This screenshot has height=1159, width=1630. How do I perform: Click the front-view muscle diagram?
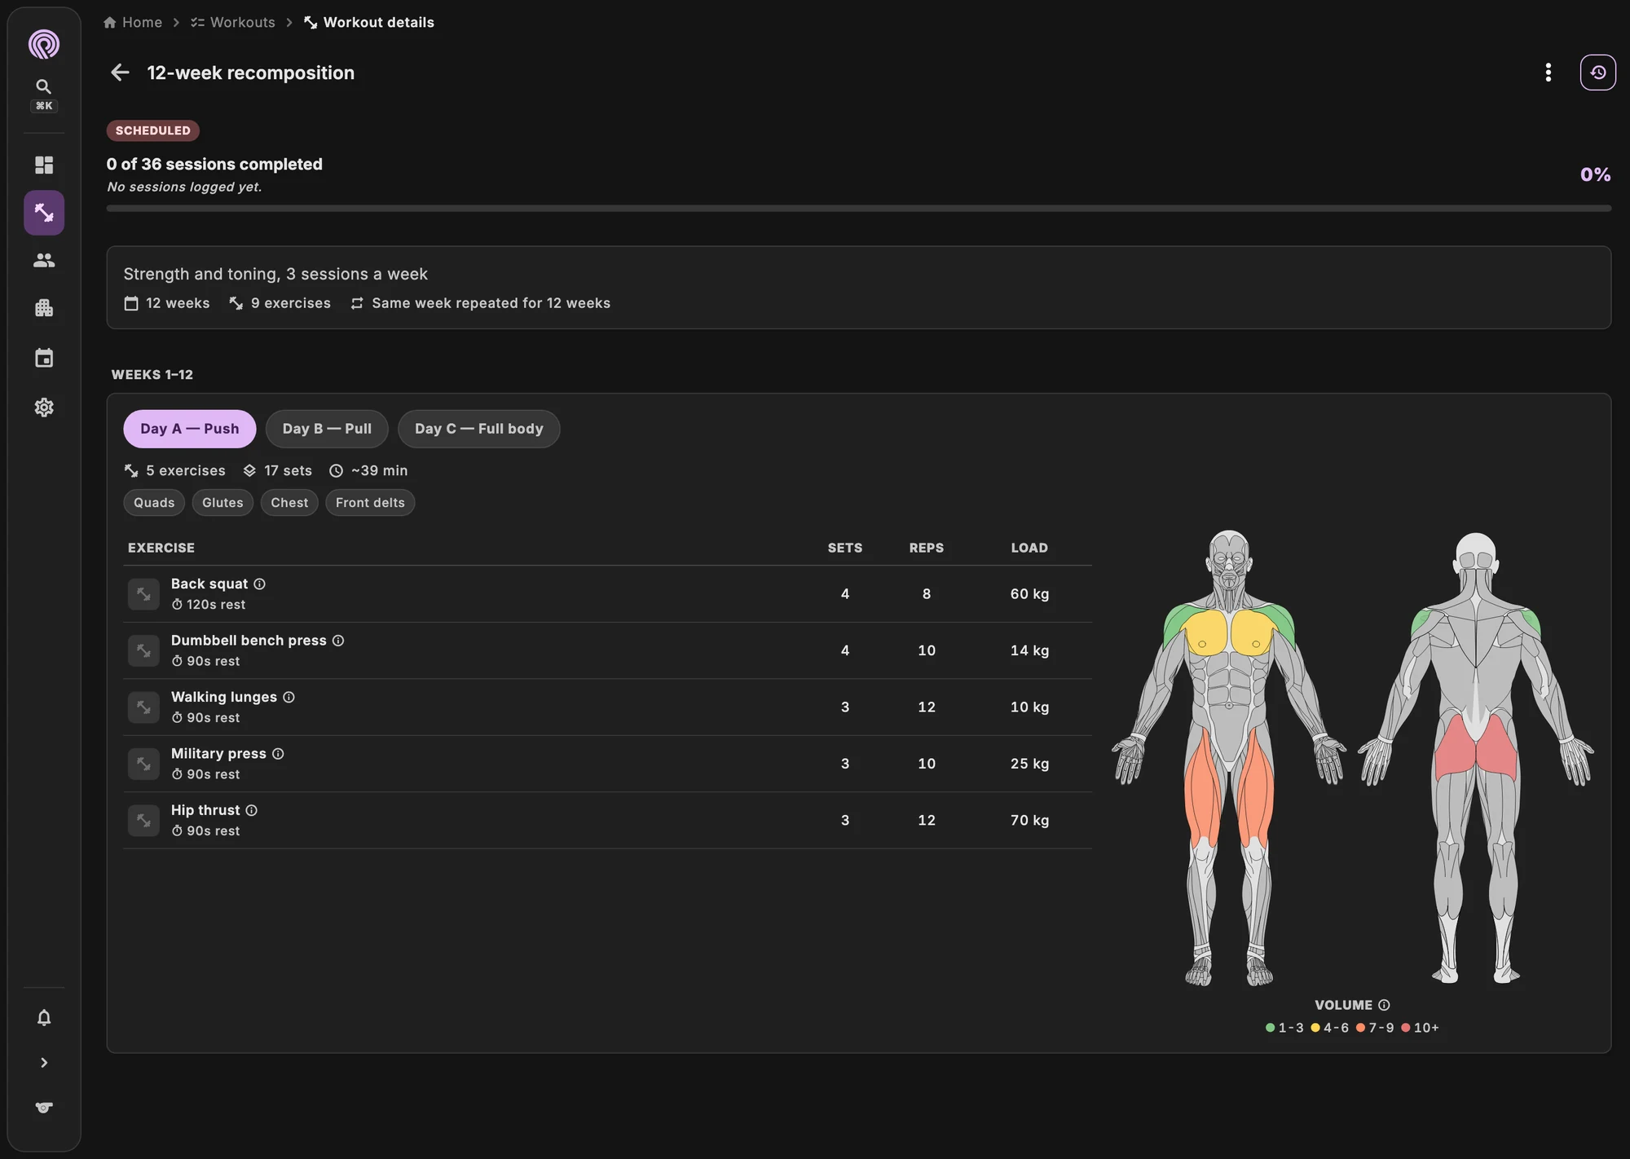point(1229,758)
